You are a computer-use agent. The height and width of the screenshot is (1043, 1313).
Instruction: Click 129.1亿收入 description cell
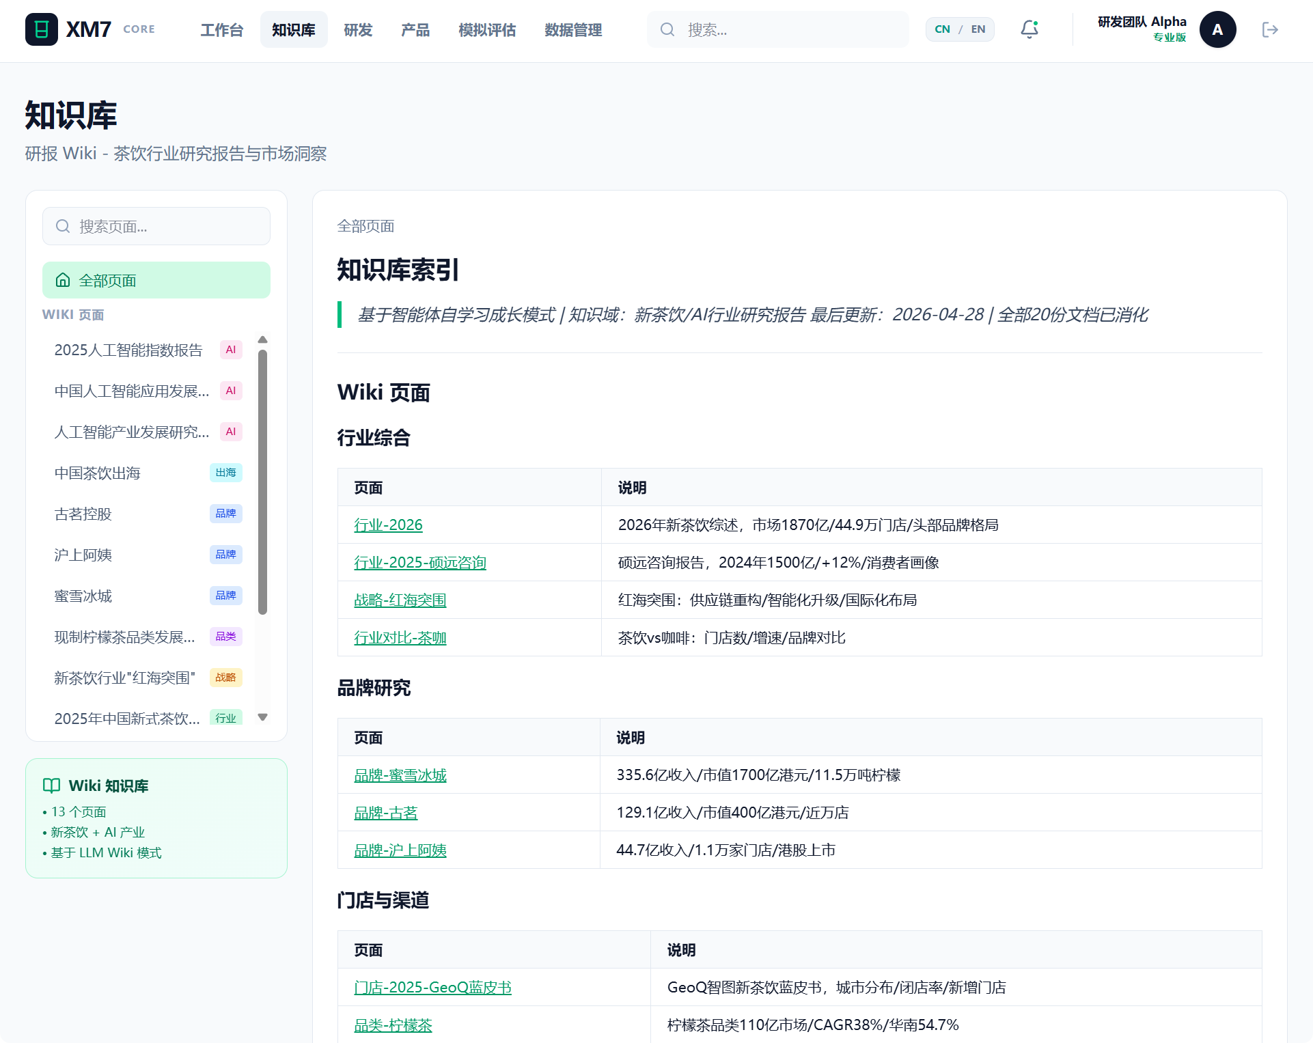(930, 812)
